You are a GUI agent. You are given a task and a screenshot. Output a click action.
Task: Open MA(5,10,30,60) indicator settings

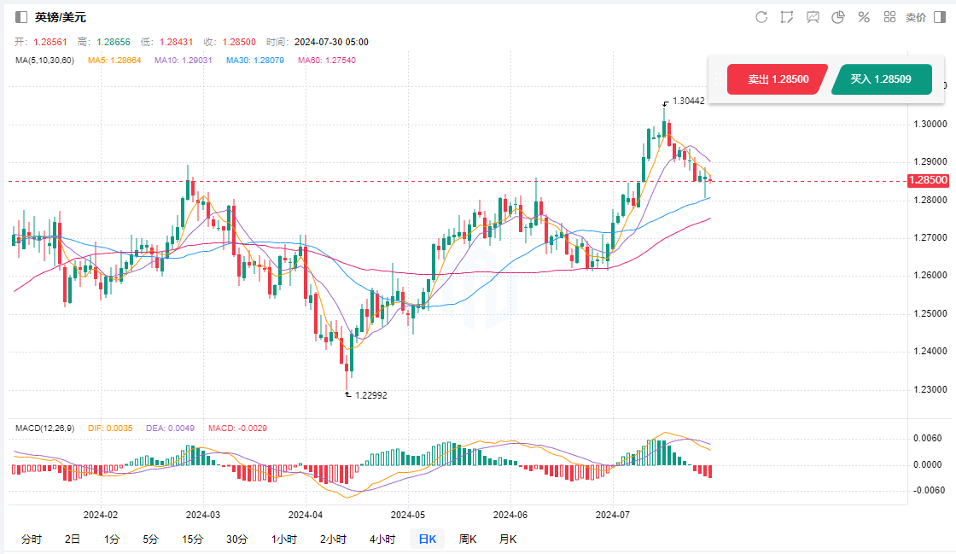[44, 60]
